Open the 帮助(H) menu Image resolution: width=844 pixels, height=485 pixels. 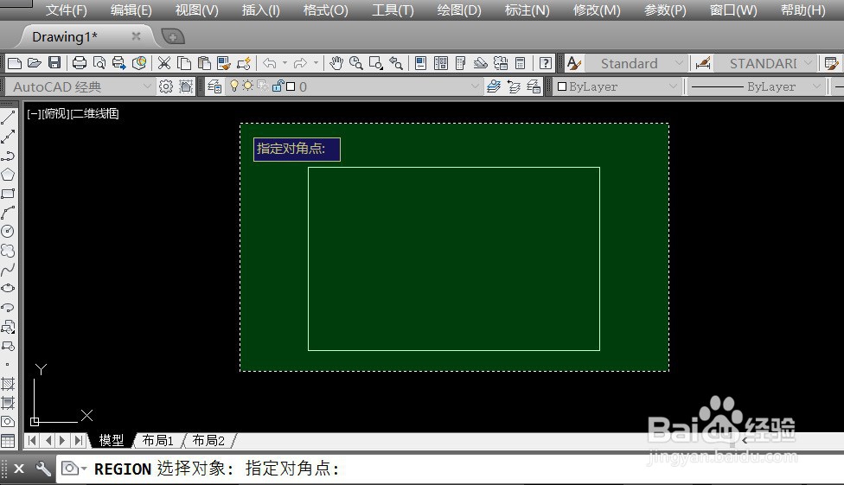[802, 10]
